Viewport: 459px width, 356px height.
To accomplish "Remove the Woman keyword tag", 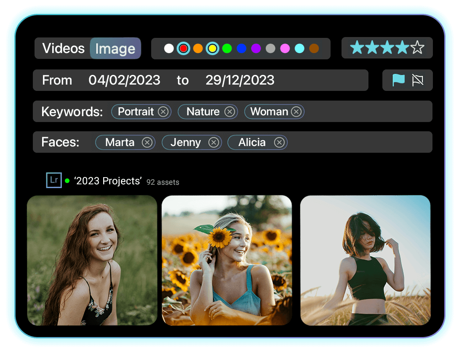I will (296, 112).
